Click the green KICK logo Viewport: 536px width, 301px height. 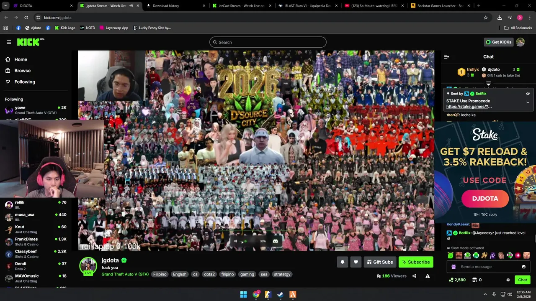click(31, 42)
